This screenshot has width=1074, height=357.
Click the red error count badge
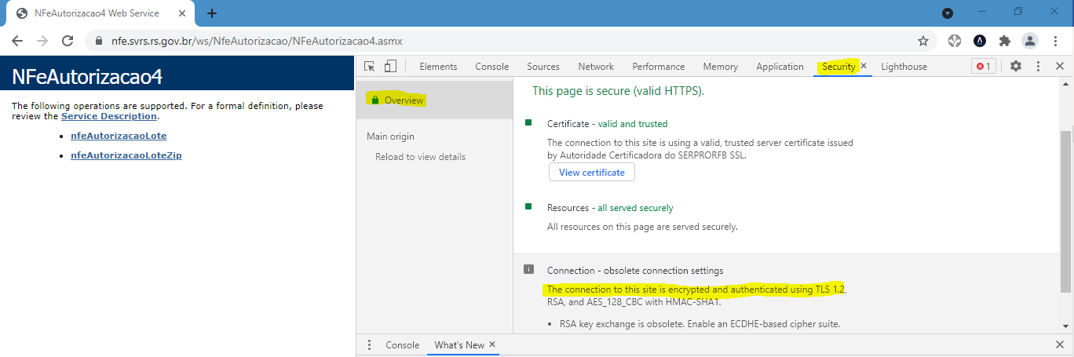coord(983,67)
